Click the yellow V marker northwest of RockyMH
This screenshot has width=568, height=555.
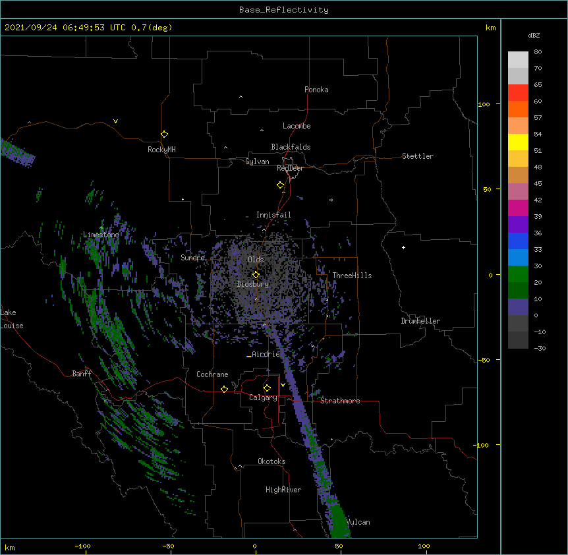(x=115, y=121)
